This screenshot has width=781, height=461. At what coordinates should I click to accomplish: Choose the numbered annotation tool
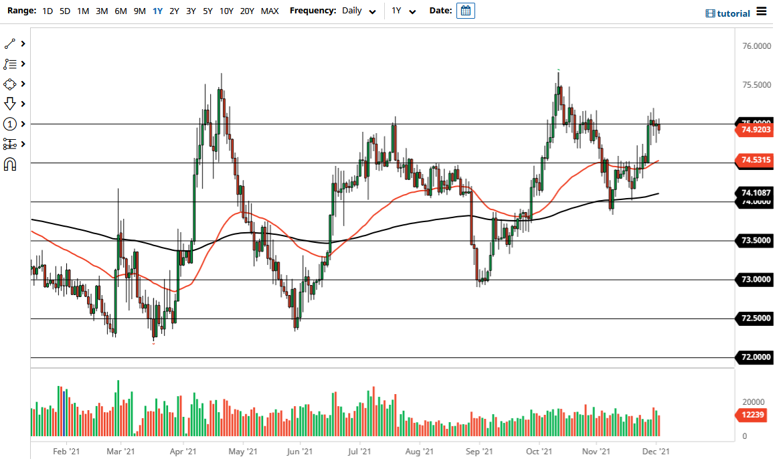tap(9, 124)
